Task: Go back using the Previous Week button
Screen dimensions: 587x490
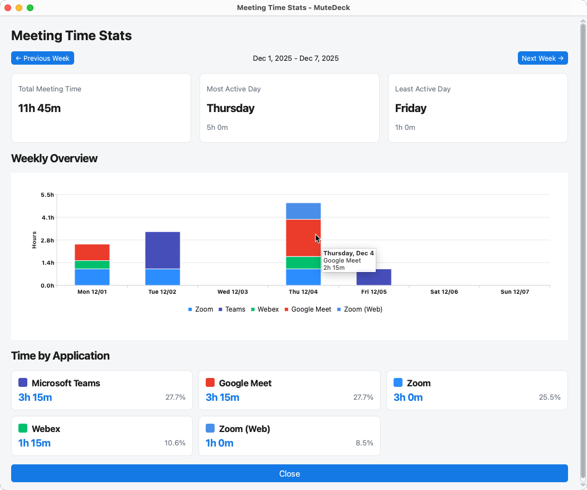Action: (42, 58)
